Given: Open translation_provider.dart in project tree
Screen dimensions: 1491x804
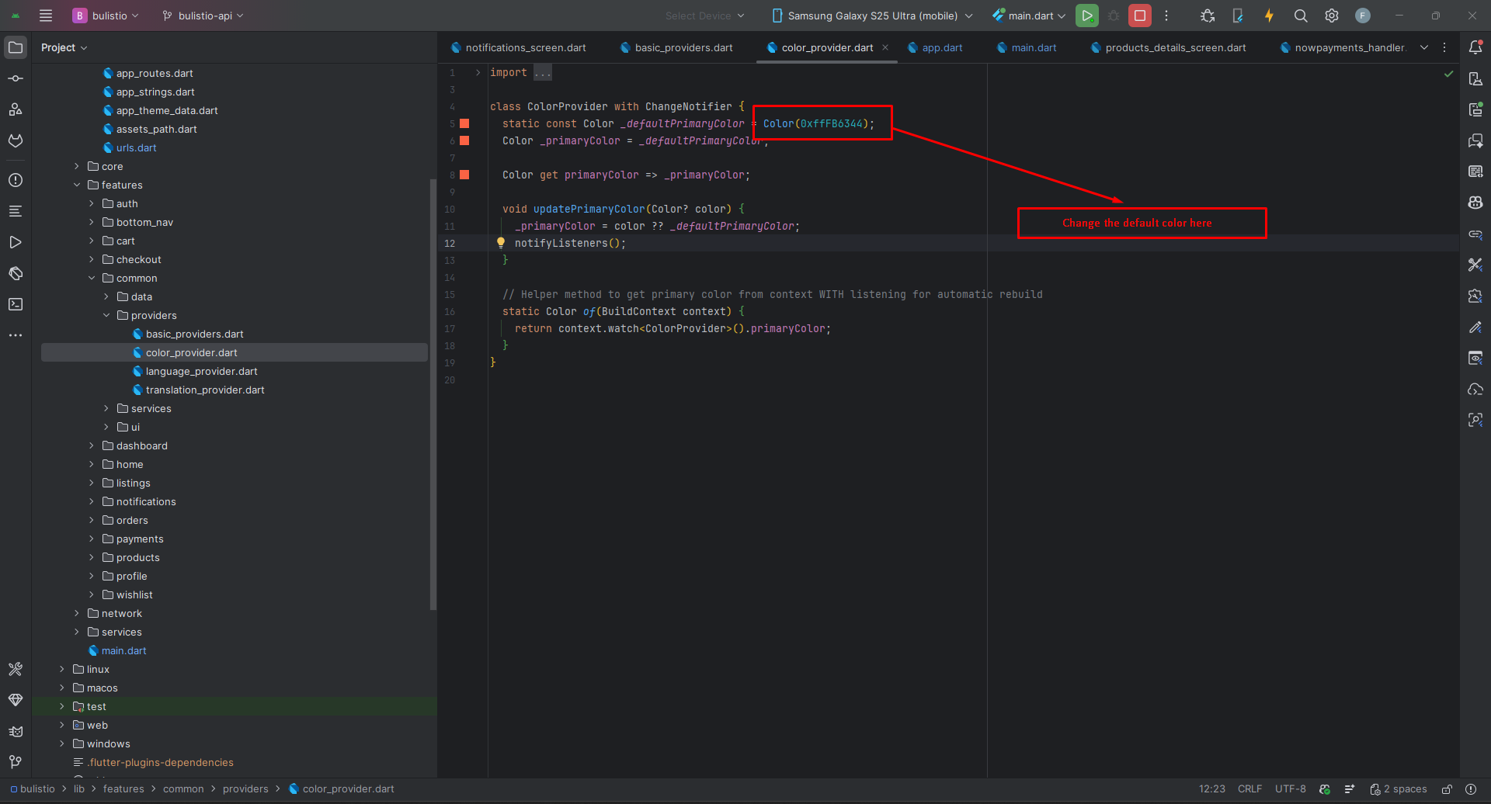Looking at the screenshot, I should (205, 390).
